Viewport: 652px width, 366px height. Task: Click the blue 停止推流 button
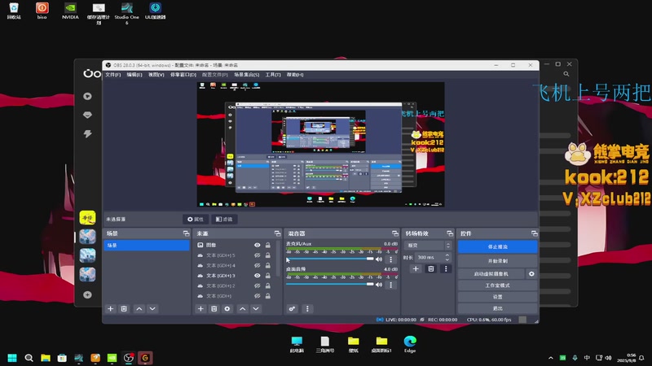[497, 247]
